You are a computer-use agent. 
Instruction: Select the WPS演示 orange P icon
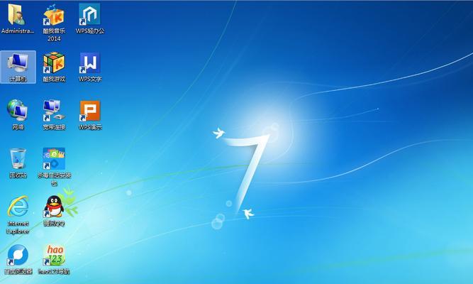tap(90, 111)
